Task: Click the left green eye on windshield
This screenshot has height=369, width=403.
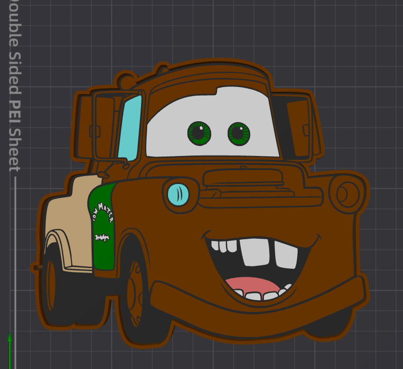Action: [199, 134]
